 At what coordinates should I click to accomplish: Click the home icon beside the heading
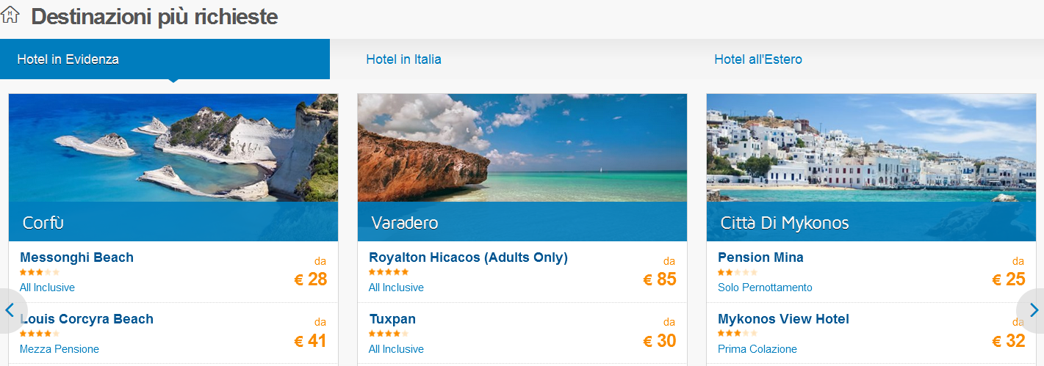point(10,15)
